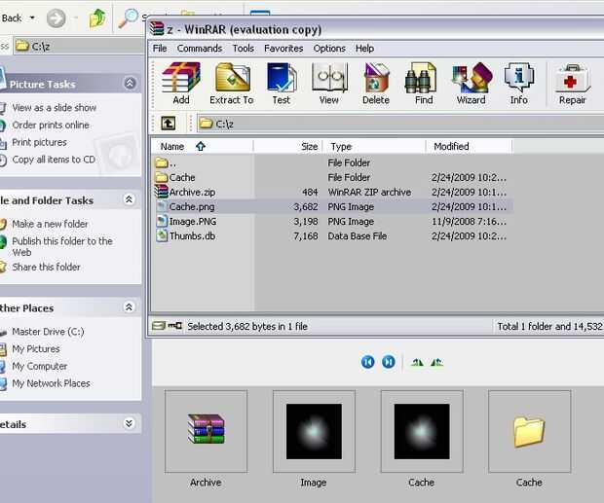
Task: Click the Back button in Explorer
Action: 12,18
